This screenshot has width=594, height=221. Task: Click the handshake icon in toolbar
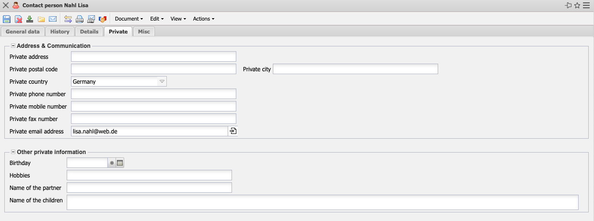(x=102, y=19)
